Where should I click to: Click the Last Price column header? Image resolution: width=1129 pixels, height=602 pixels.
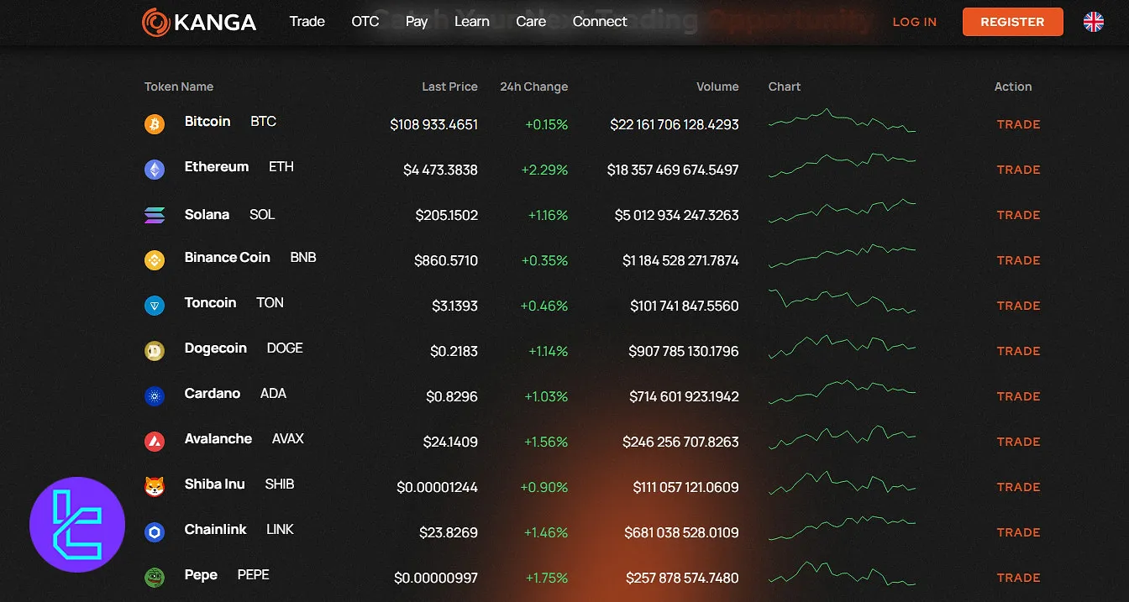pyautogui.click(x=449, y=86)
